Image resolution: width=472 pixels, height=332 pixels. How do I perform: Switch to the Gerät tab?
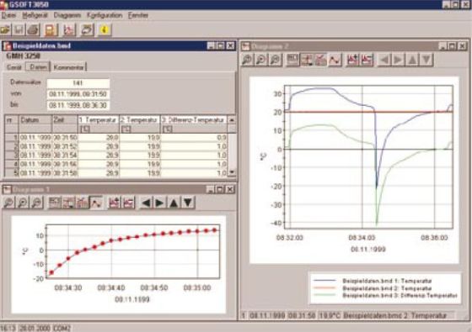pyautogui.click(x=14, y=67)
